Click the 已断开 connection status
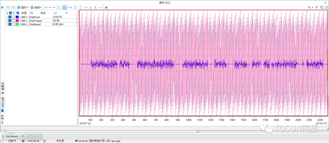329x143 pixels. coord(12,141)
